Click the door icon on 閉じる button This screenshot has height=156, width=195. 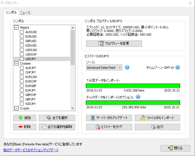coord(170,148)
